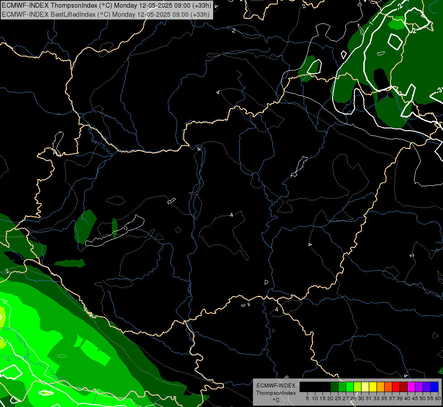Image resolution: width=443 pixels, height=407 pixels.
Task: Select magenta 40-45 legend swatch
Action: [411, 387]
